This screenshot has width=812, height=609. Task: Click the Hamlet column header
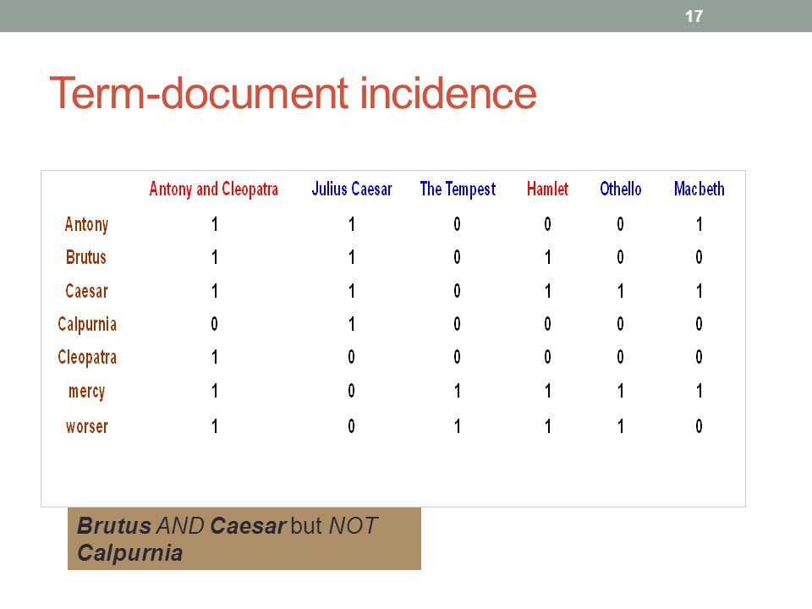coord(547,189)
